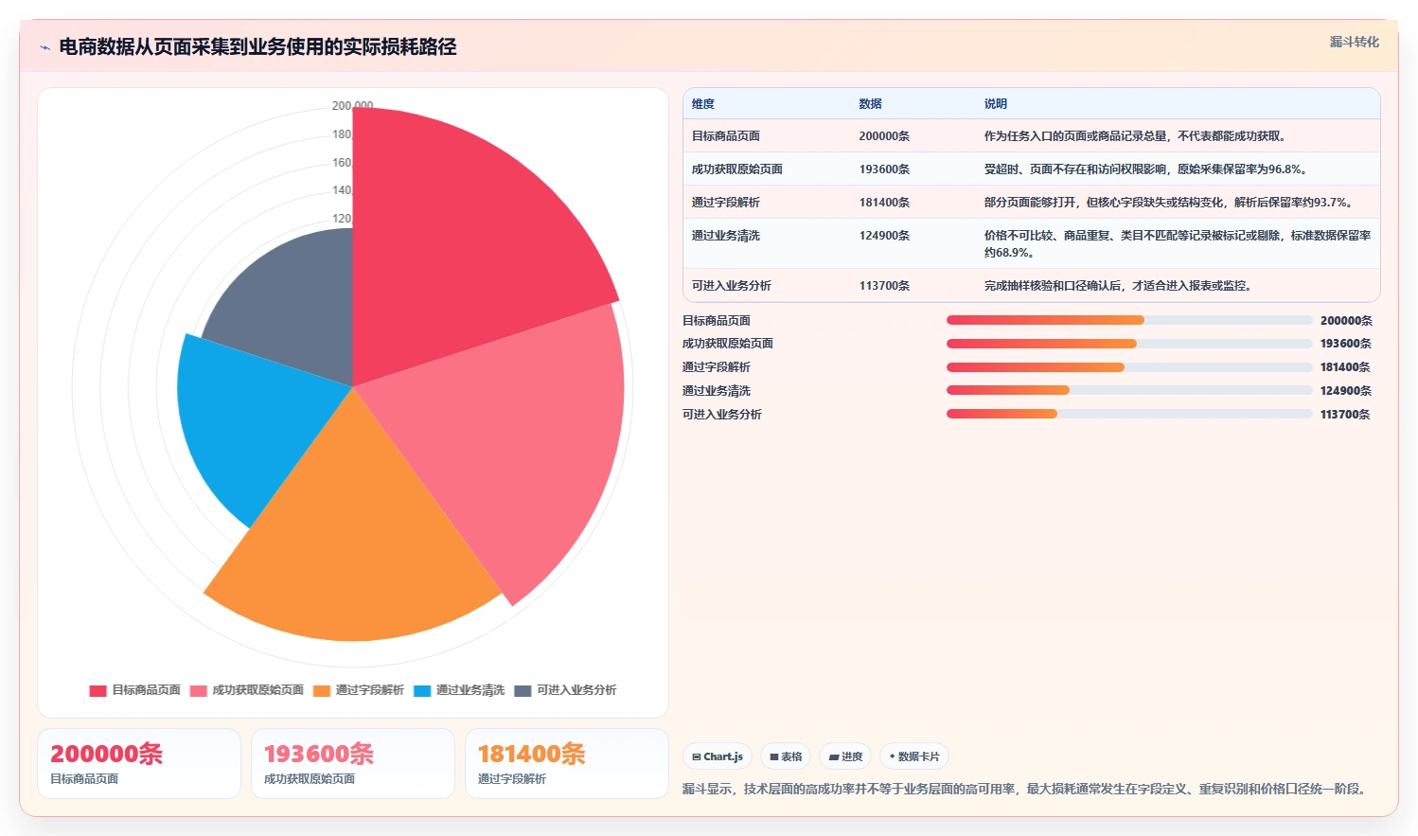The image size is (1418, 836).
Task: Toggle the 可进入业务分析 legend swatch
Action: click(x=523, y=690)
